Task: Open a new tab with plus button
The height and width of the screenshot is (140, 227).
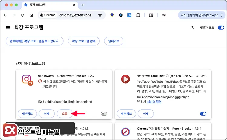Action: [83, 5]
